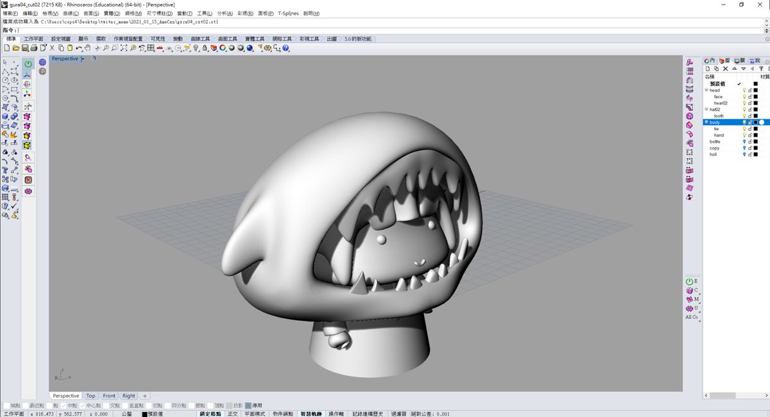The height and width of the screenshot is (417, 770).
Task: Click color swatch of head layer
Action: click(755, 90)
